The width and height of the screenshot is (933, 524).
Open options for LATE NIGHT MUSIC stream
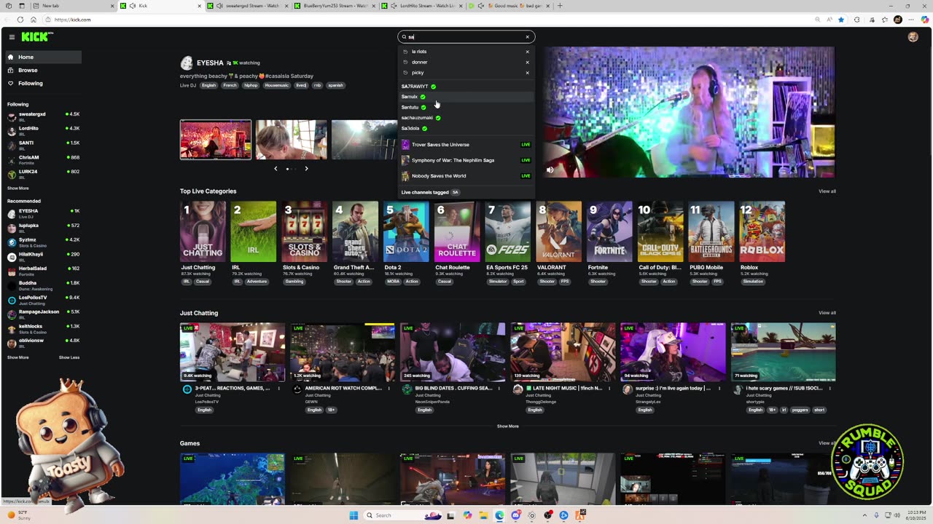[x=609, y=389]
